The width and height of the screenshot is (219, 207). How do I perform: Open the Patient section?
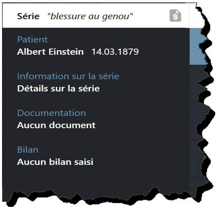32,39
